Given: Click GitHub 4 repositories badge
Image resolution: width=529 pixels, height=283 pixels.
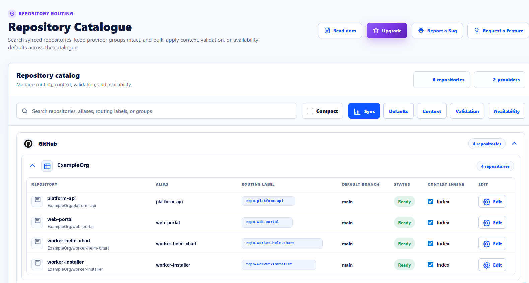Looking at the screenshot, I should point(487,144).
